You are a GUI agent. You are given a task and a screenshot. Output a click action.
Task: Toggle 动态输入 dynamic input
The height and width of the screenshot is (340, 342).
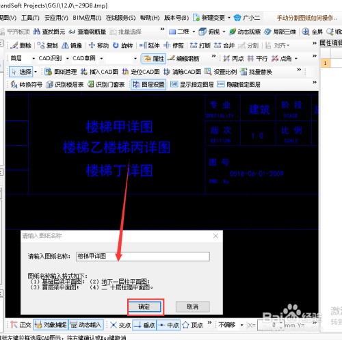pos(86,325)
